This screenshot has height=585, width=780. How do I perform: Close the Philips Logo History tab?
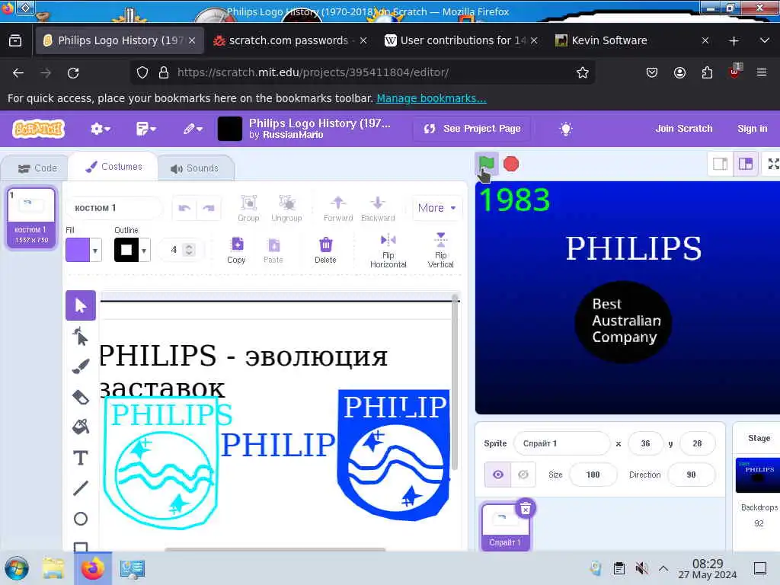(192, 41)
